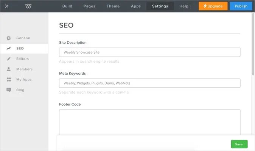
Task: Click the blue Publish button
Action: point(241,6)
